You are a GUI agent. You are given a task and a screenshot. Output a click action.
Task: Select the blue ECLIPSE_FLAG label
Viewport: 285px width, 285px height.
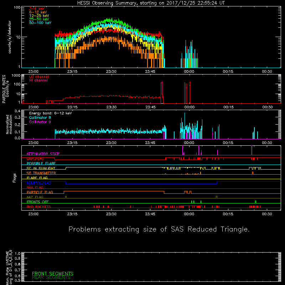(x=39, y=183)
